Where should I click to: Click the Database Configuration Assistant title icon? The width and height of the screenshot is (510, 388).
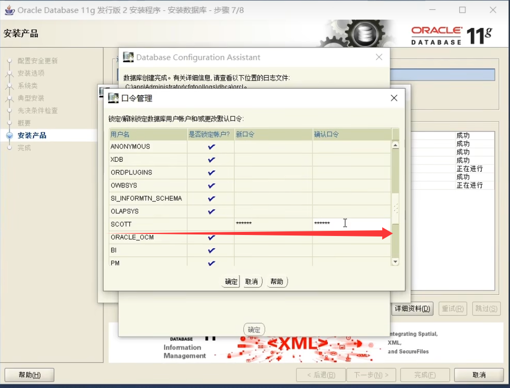128,57
